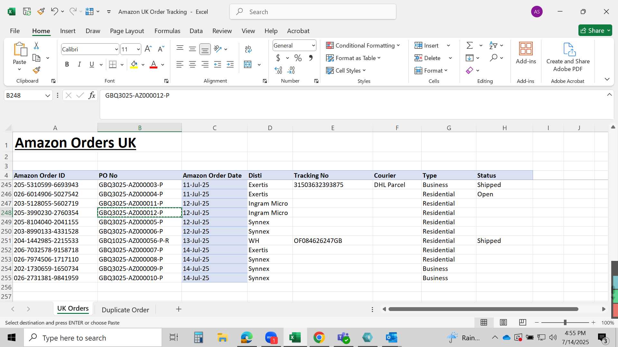The width and height of the screenshot is (618, 347).
Task: Click the Fill down icon
Action: 470,58
